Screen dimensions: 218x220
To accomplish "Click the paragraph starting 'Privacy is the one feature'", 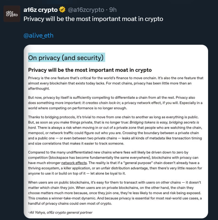I will (116, 83).
